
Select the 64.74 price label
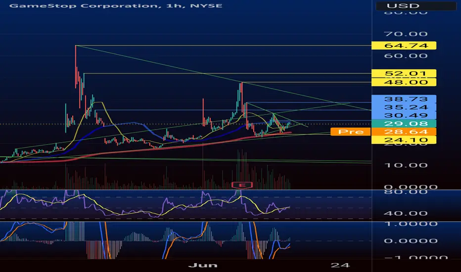click(x=404, y=45)
